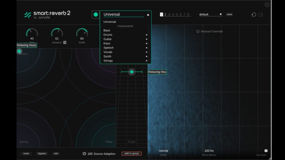Viewport: 285px width, 160px height.
Task: Click the undo arrow icon
Action: 254,15
